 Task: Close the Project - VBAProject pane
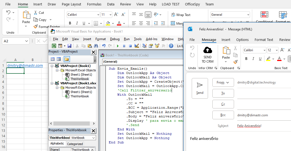pyautogui.click(x=94, y=52)
